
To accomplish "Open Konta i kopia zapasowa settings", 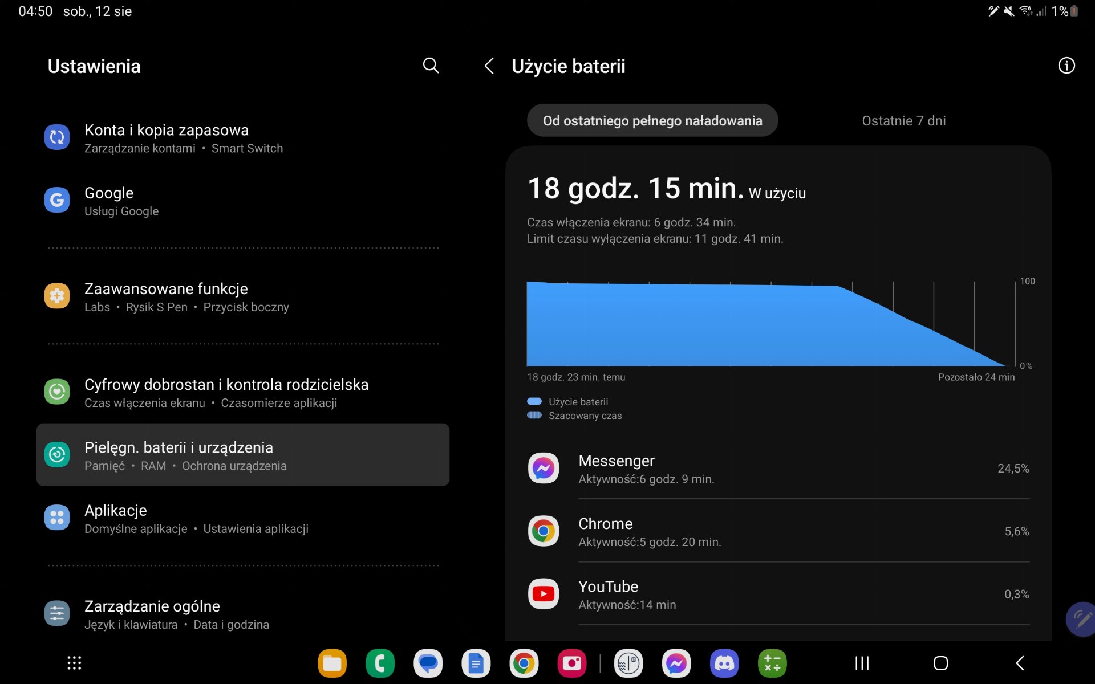I will 243,139.
